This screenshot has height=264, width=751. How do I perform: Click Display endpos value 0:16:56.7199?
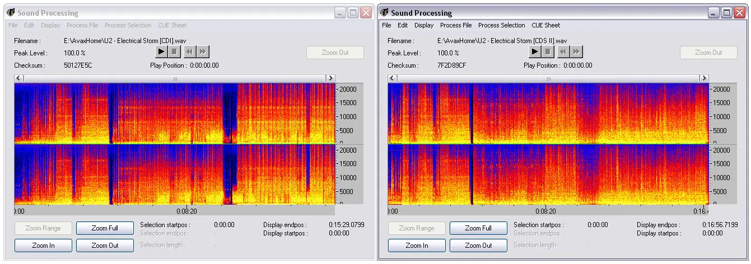pyautogui.click(x=720, y=225)
